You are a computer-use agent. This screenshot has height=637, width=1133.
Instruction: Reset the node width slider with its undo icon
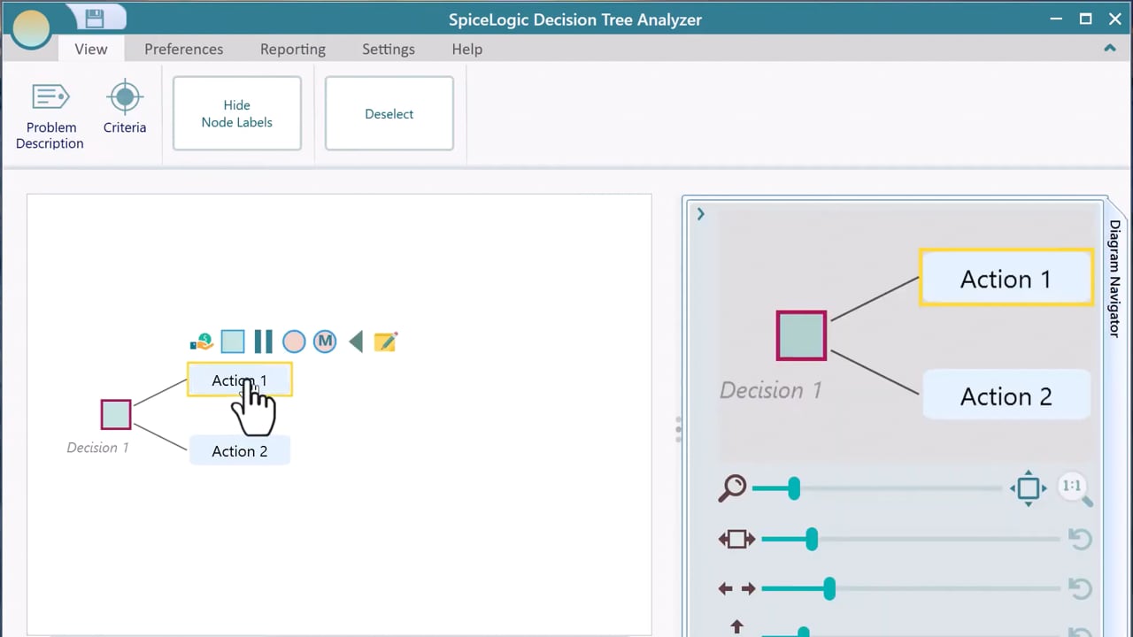[1080, 539]
